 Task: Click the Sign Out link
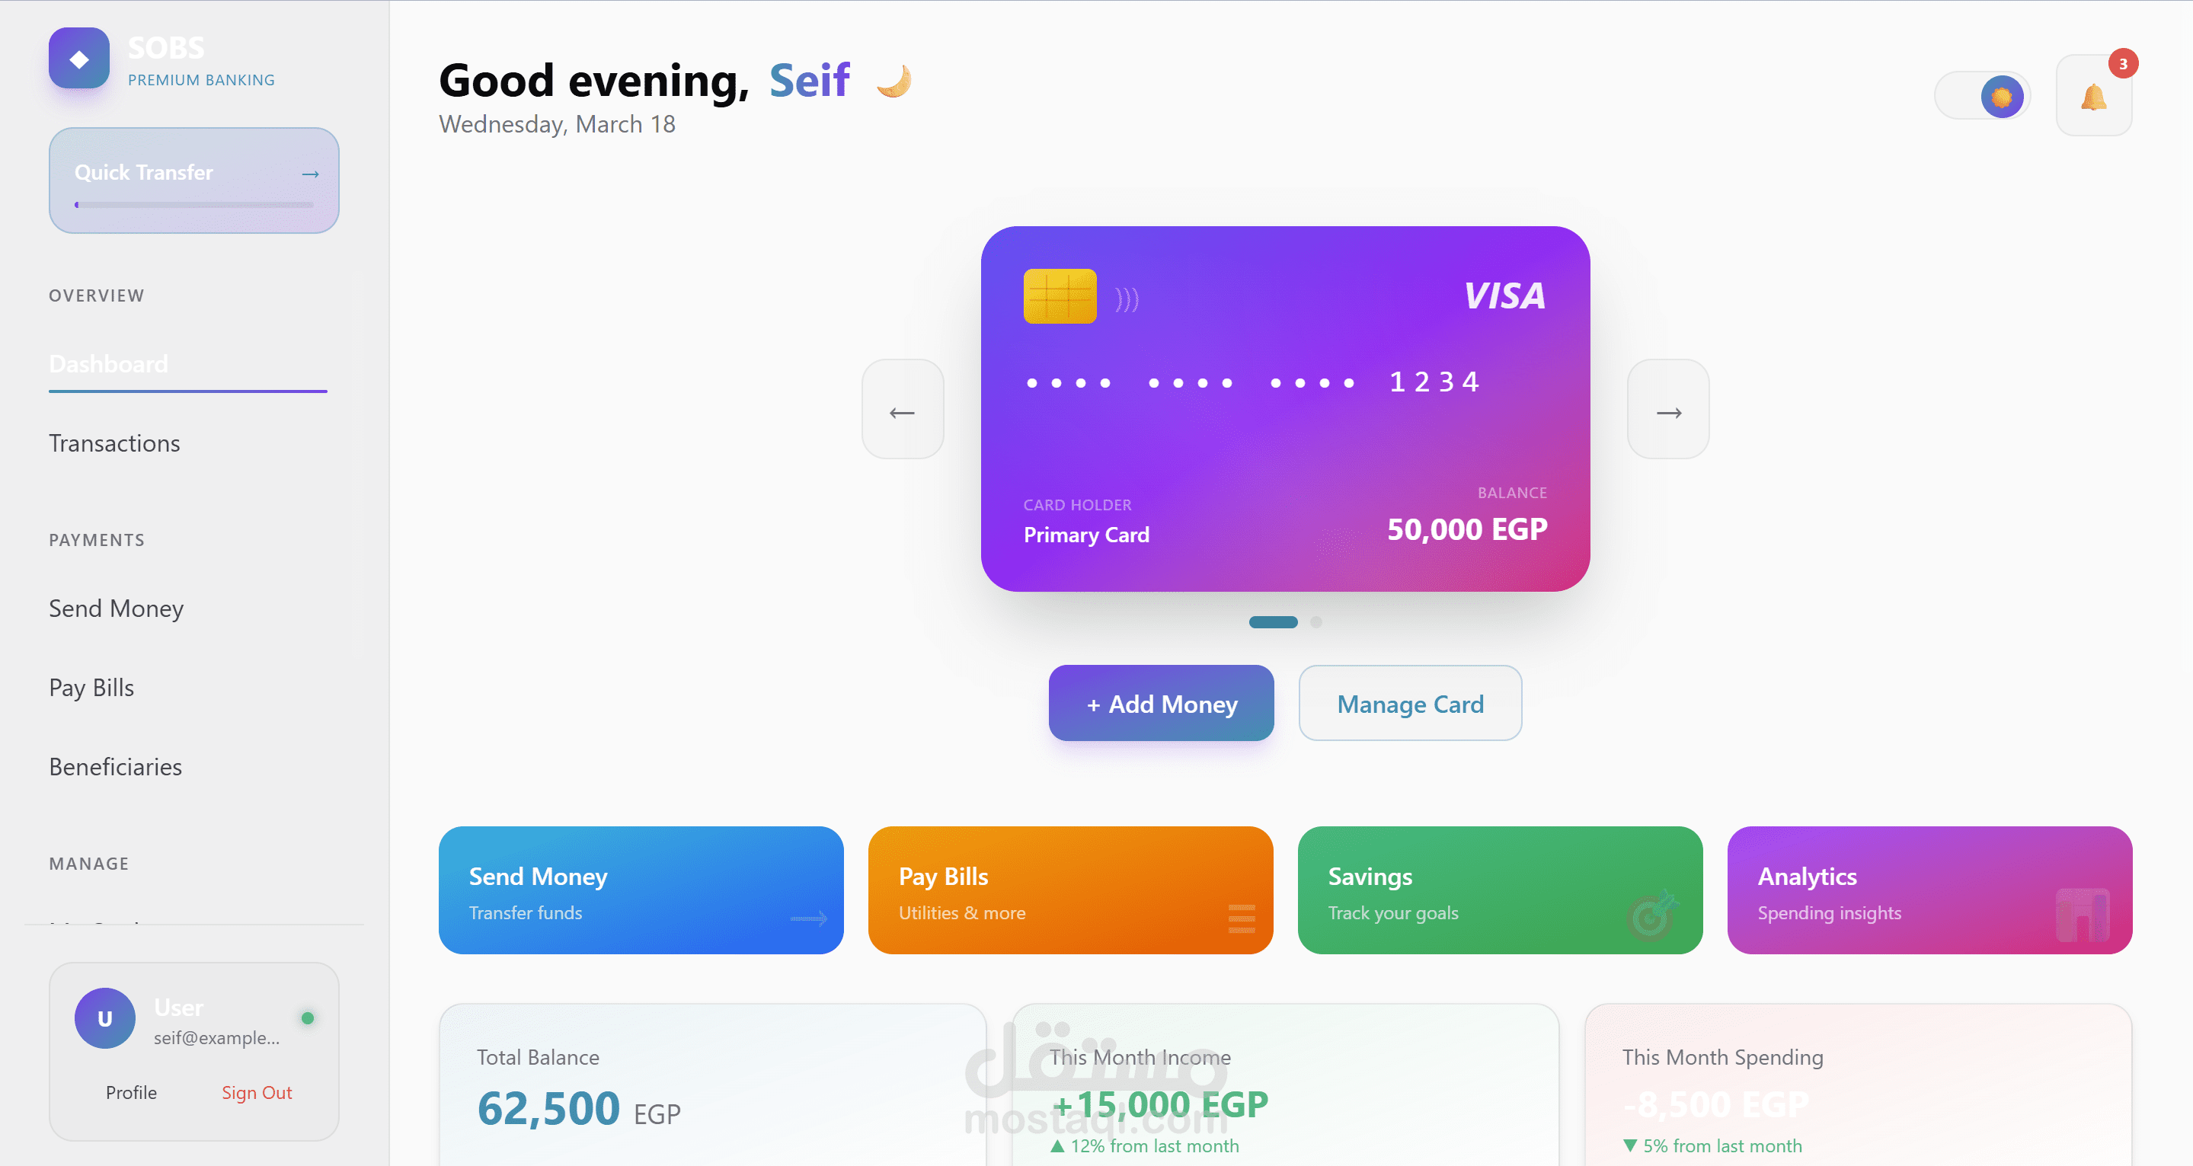pyautogui.click(x=256, y=1092)
